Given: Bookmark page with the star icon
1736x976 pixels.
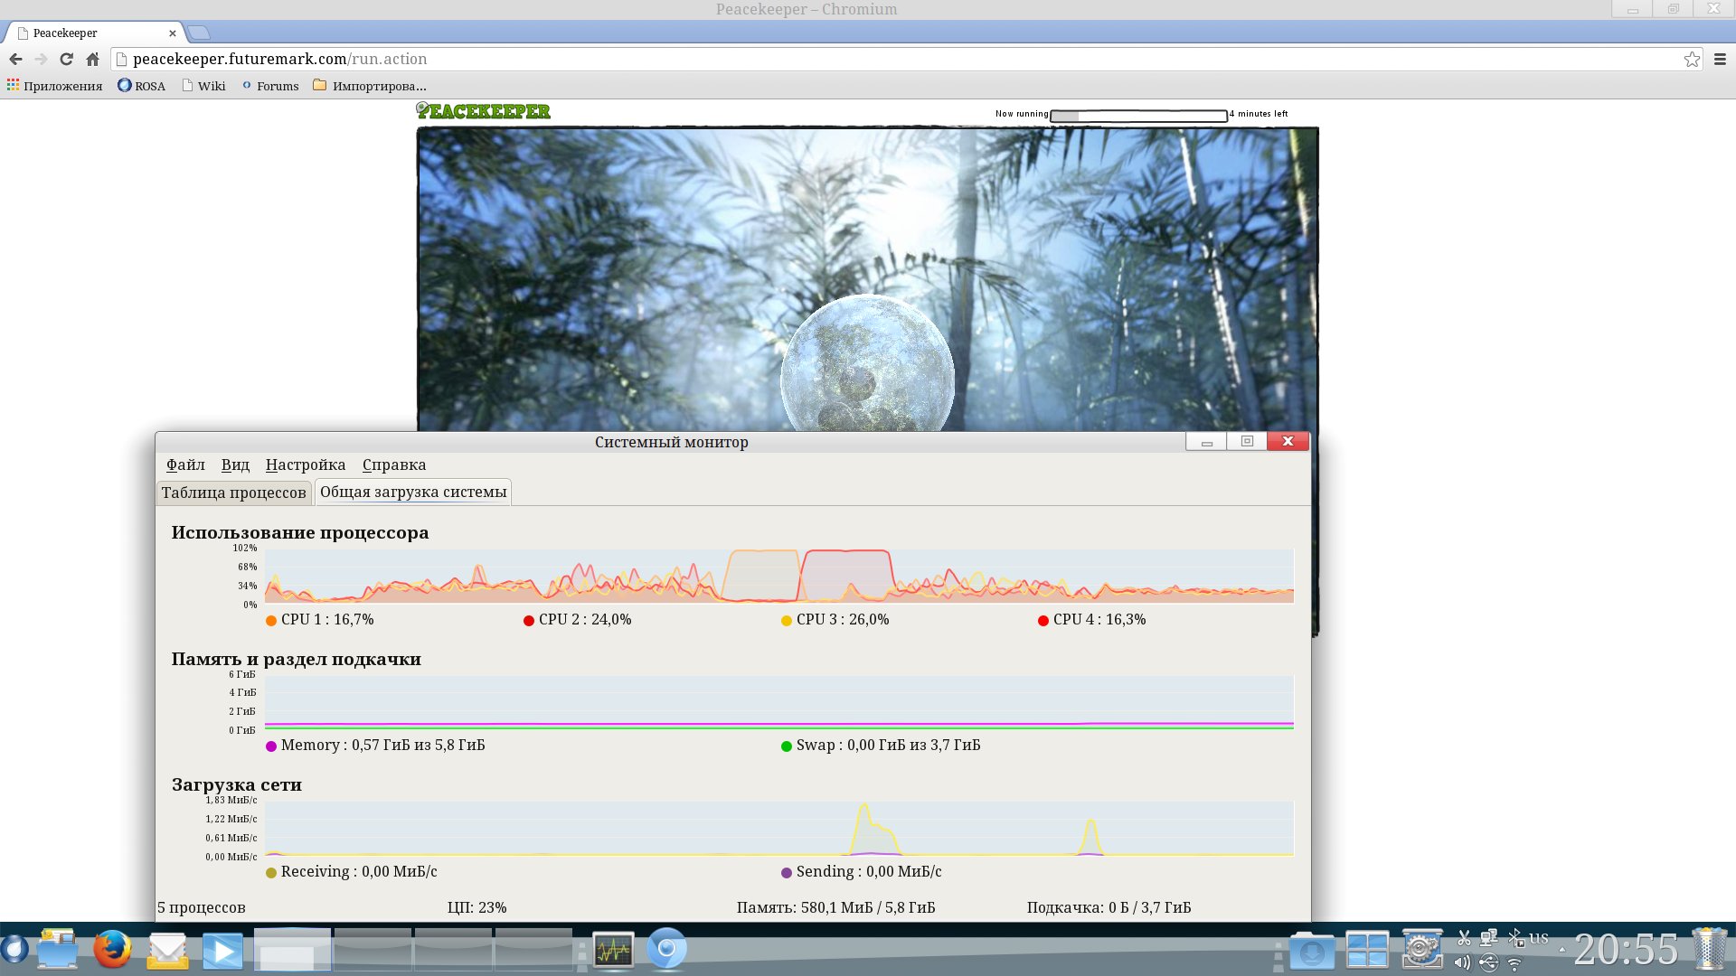Looking at the screenshot, I should click(1692, 59).
